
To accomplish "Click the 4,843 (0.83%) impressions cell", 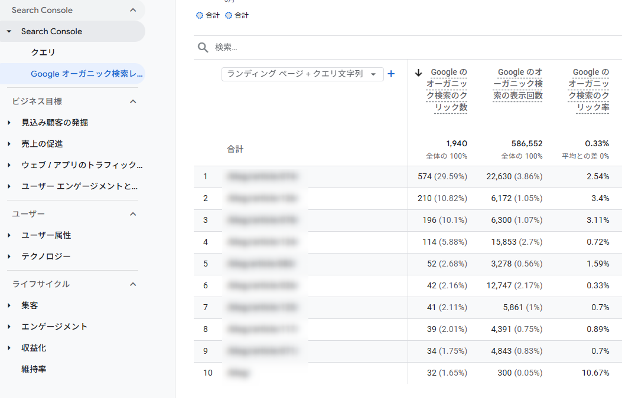I will point(517,351).
